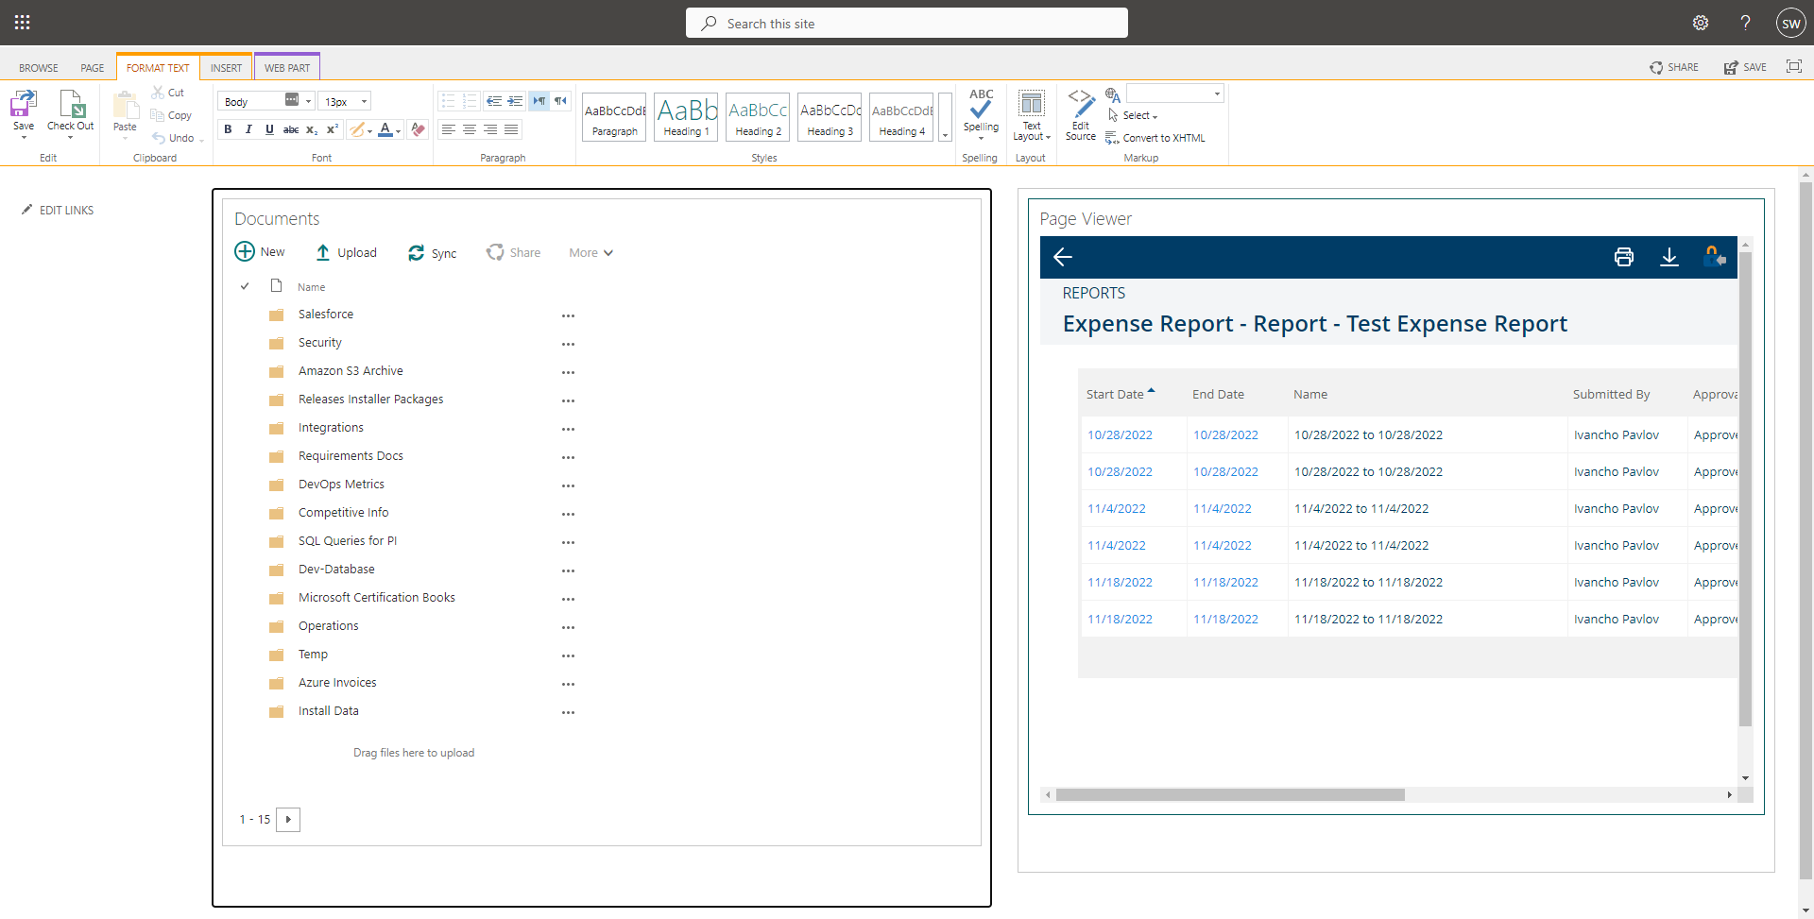
Task: Decrease the paragraph indent
Action: pos(494,100)
